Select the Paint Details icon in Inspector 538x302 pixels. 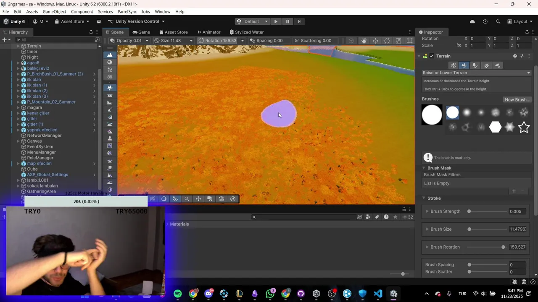(486, 65)
